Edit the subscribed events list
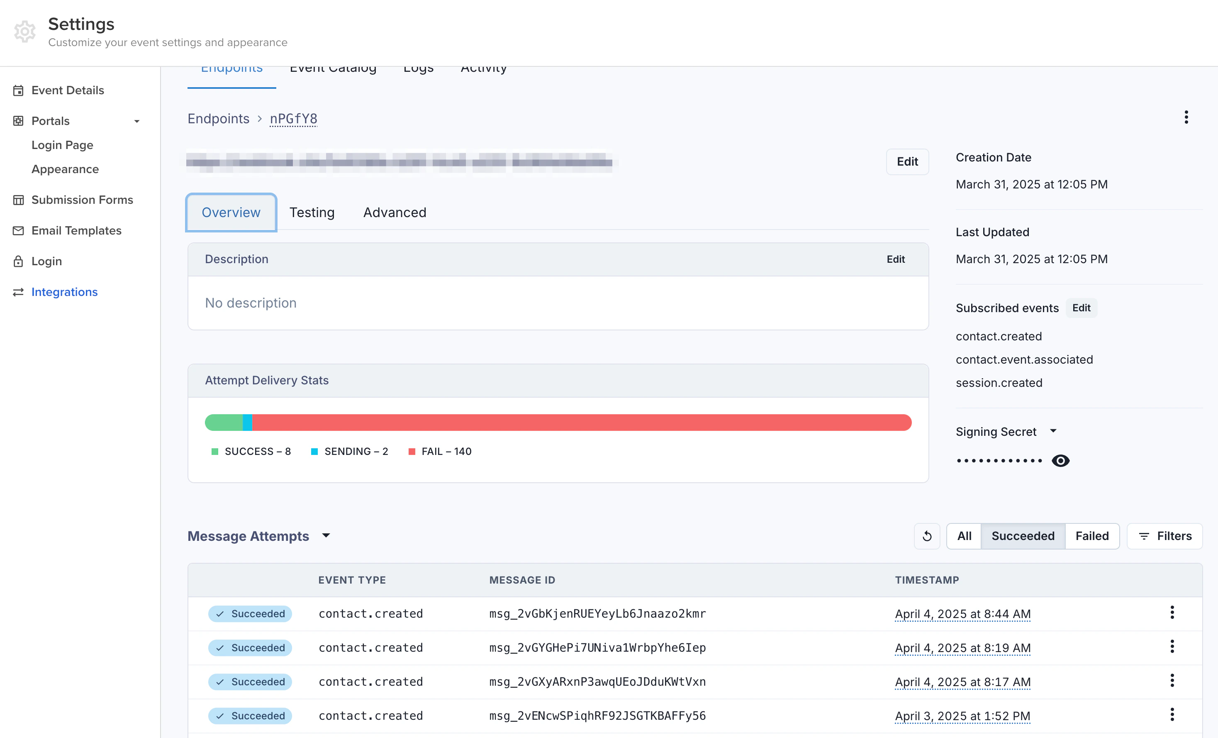This screenshot has height=738, width=1218. [1082, 308]
